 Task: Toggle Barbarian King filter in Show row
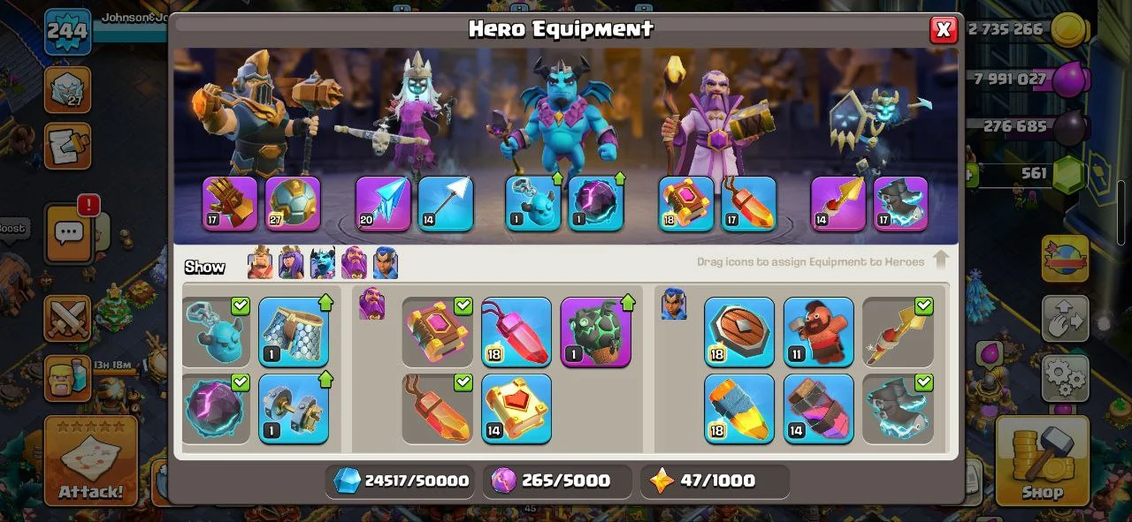tap(260, 263)
